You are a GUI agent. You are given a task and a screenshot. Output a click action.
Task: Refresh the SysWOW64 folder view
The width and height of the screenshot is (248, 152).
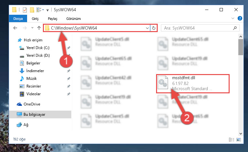154,28
